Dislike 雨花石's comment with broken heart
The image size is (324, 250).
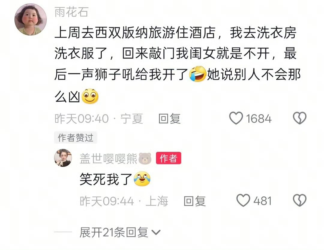(x=299, y=118)
